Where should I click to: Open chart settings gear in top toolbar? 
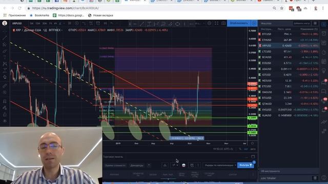coord(209,24)
